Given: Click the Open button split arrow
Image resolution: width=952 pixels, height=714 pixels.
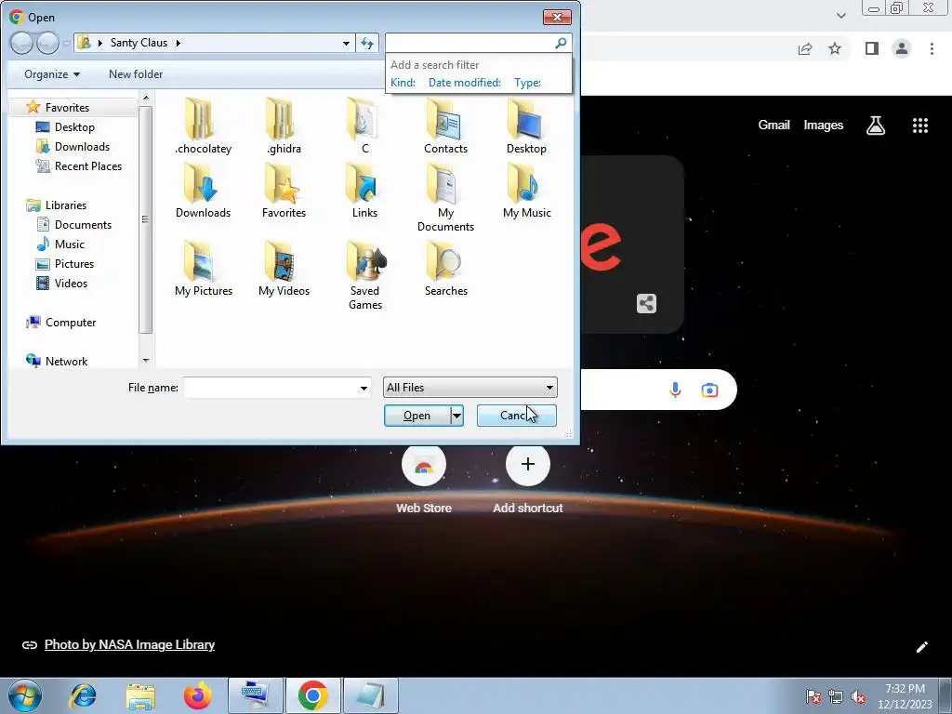Looking at the screenshot, I should 456,416.
